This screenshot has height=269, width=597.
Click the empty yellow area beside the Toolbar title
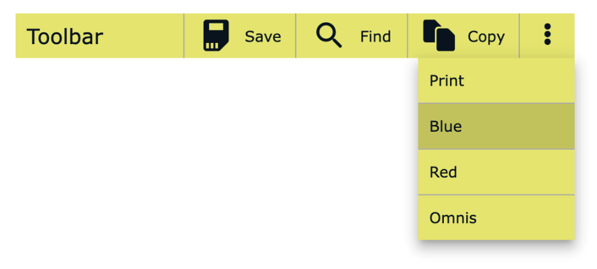click(x=143, y=35)
